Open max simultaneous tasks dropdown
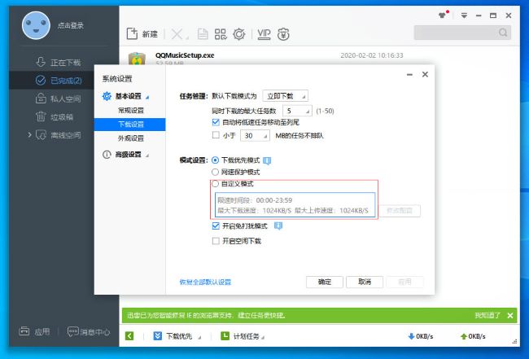The width and height of the screenshot is (529, 359). (296, 110)
